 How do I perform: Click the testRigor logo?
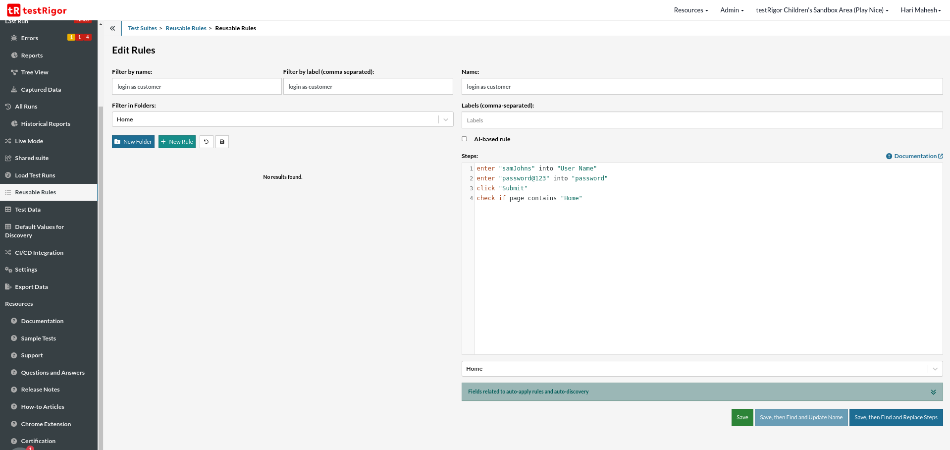coord(37,10)
